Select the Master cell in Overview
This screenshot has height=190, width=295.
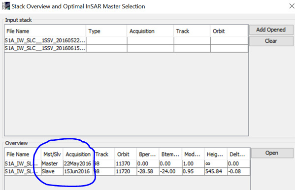pos(52,163)
